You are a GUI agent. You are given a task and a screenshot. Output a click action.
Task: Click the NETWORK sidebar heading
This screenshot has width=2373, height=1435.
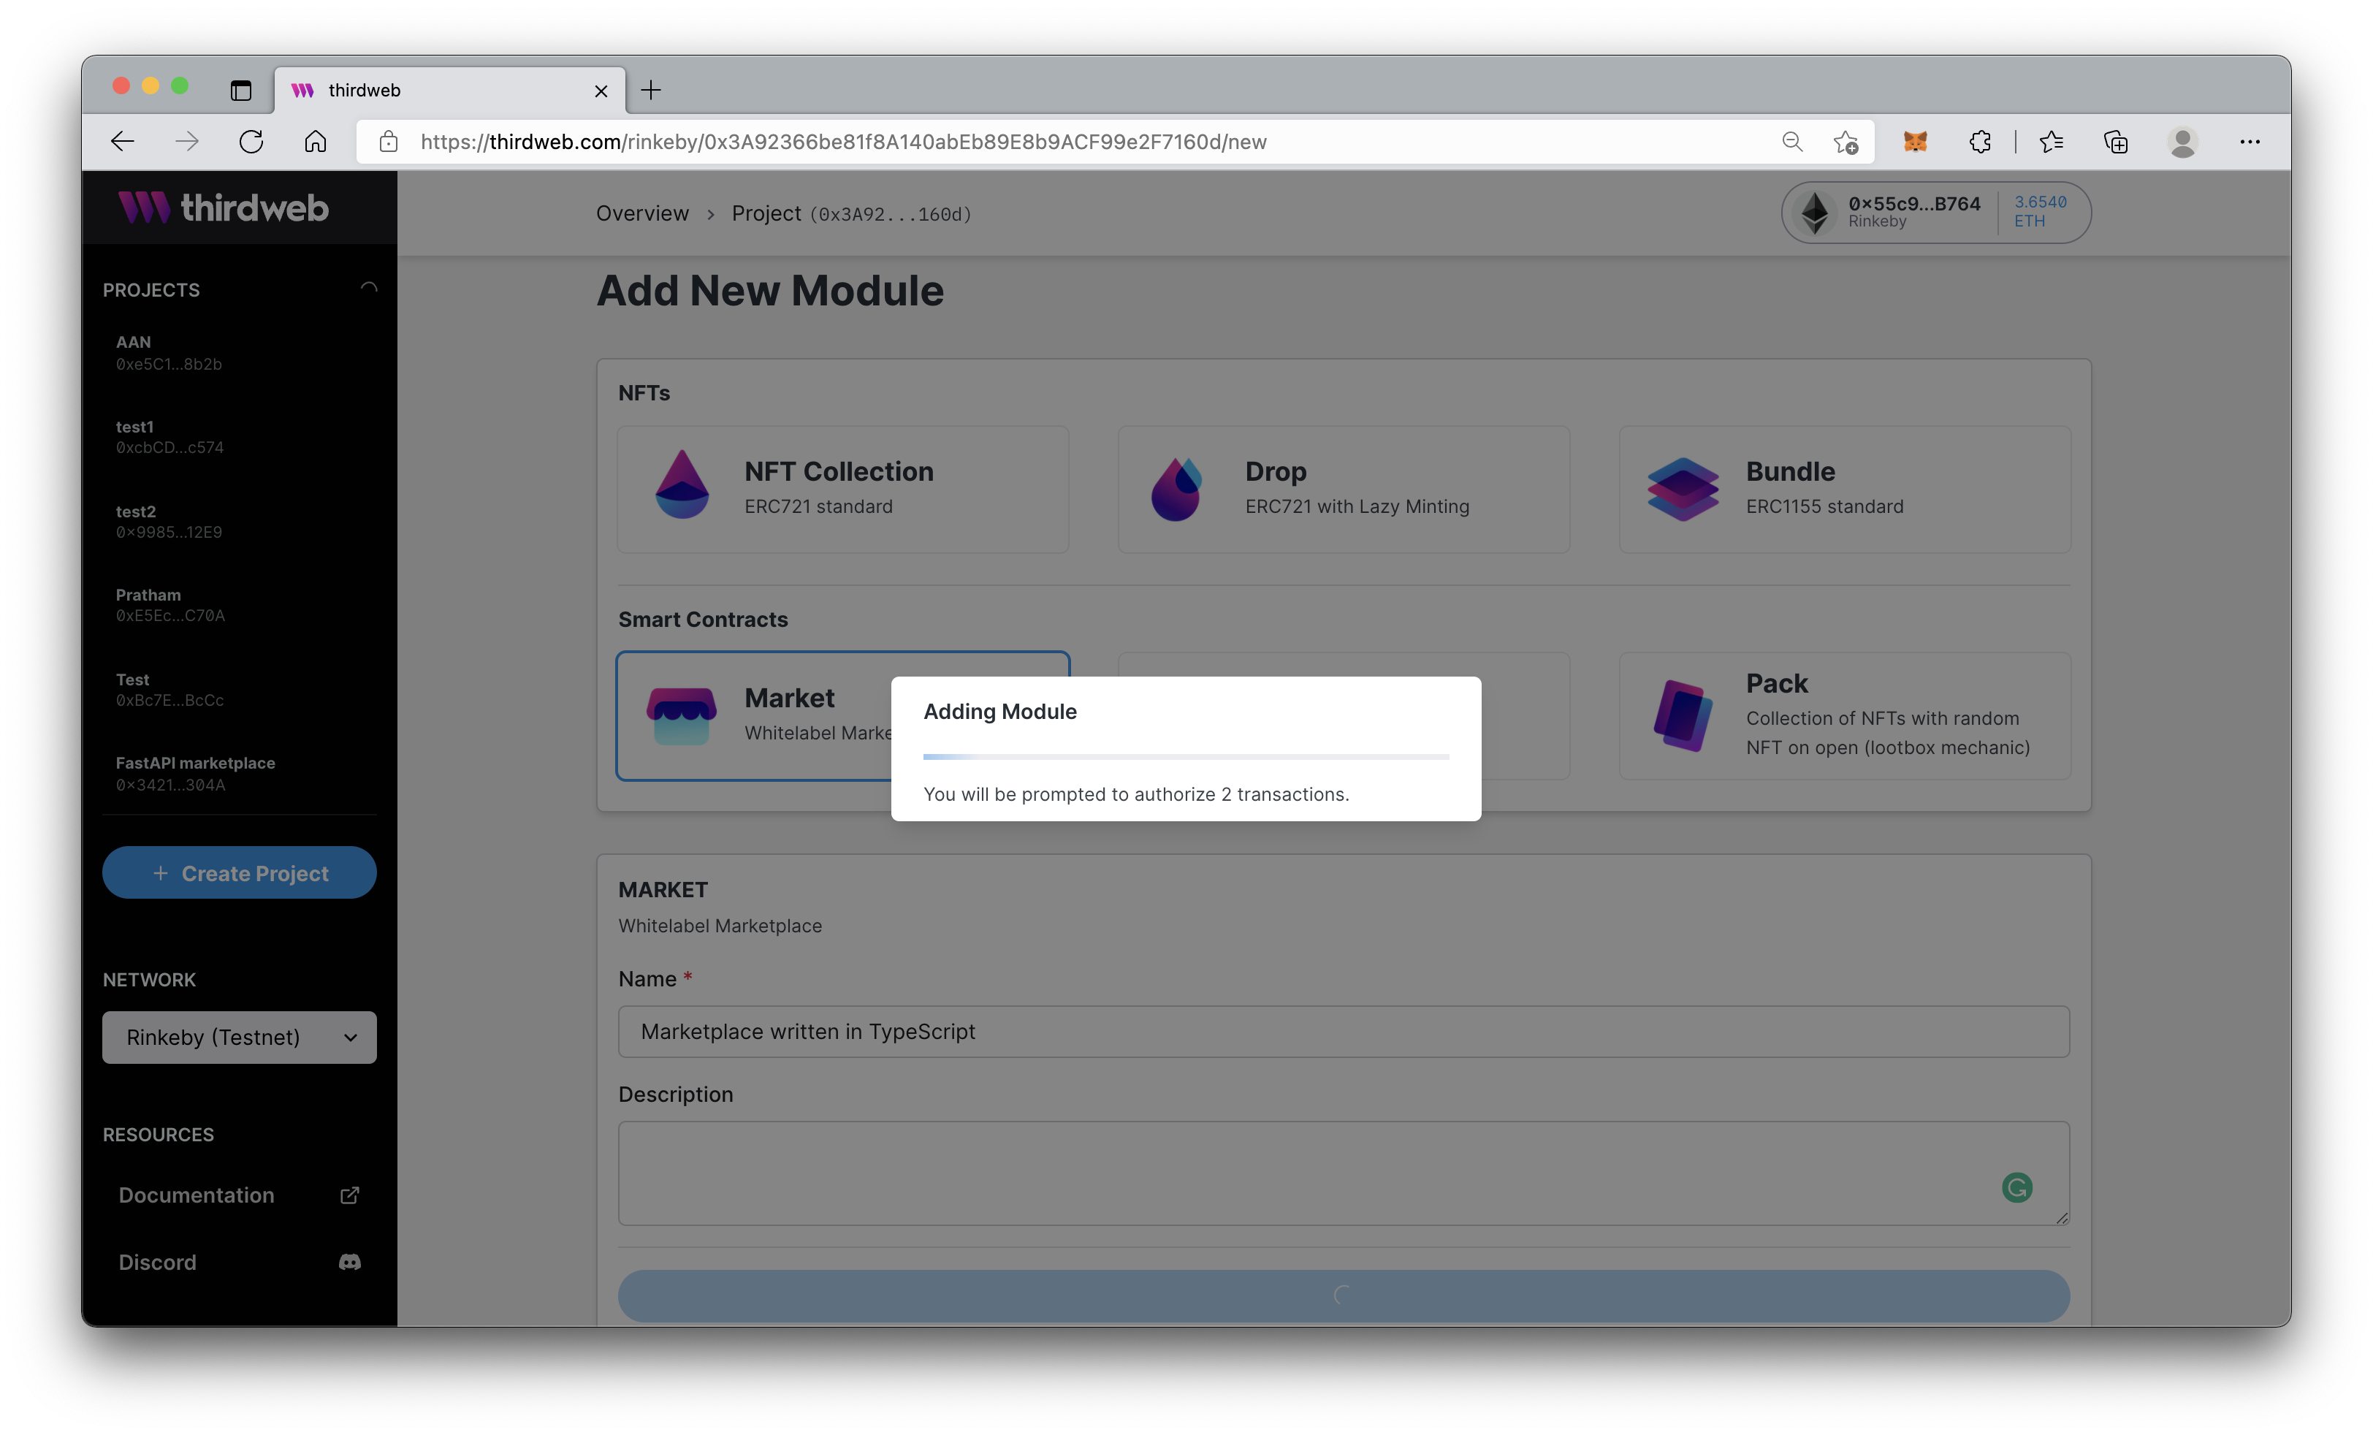149,980
